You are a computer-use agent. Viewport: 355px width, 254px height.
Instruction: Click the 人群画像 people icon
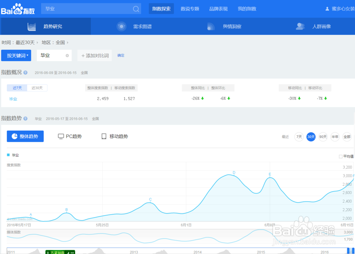tap(300, 26)
